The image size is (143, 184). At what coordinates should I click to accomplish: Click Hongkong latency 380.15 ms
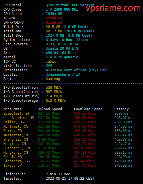coord(123,153)
